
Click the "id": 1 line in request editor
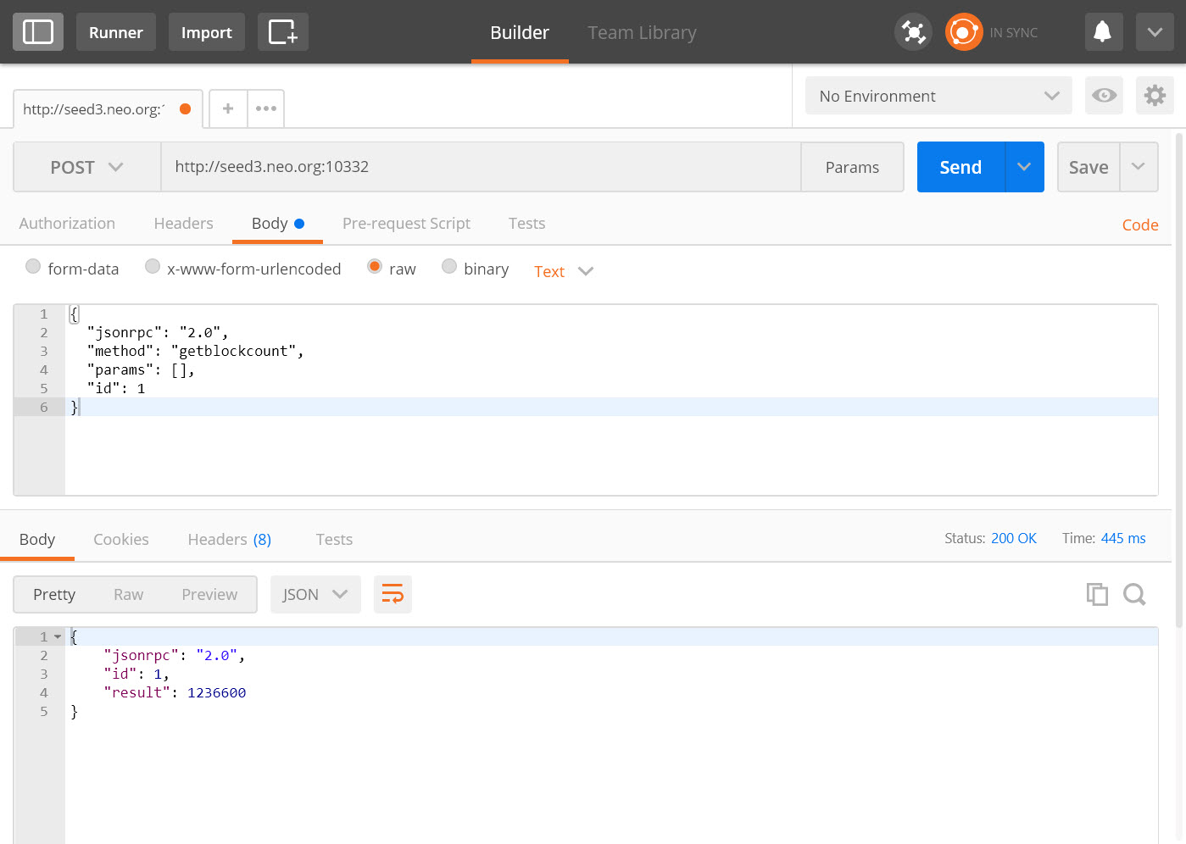click(x=116, y=388)
